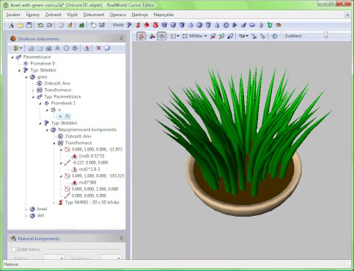Screen dimensions: 354x271
Task: Insert the green cup-shaped object from Vložit toolbar
Action: point(270,25)
